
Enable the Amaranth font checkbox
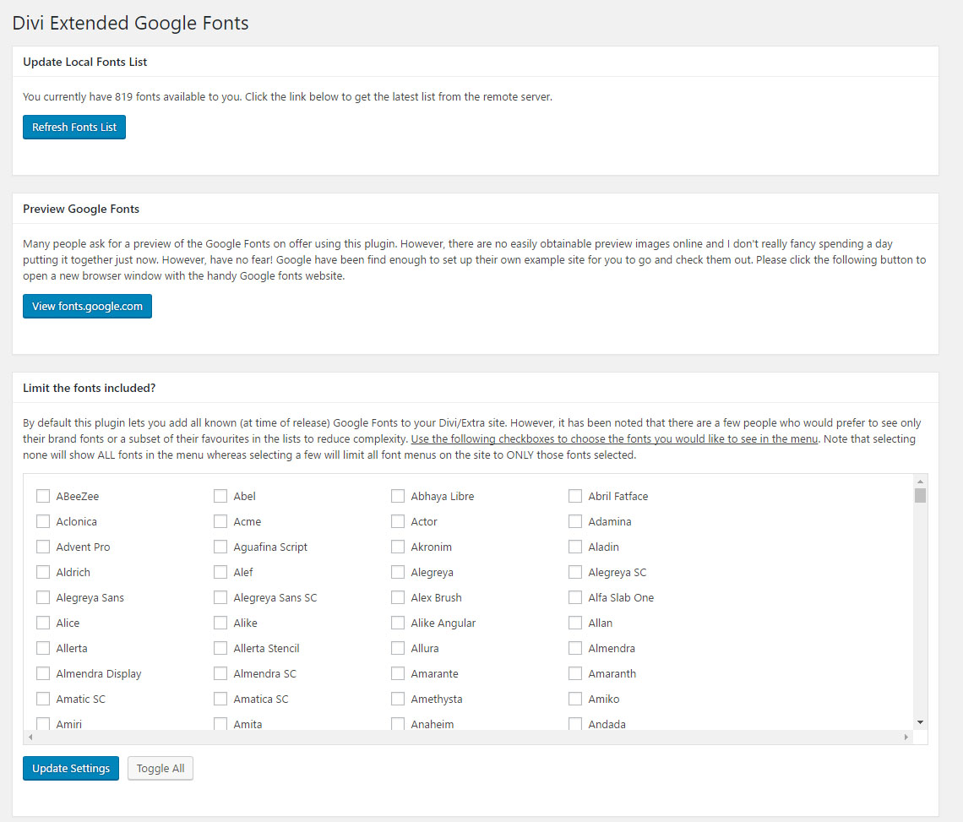[x=575, y=673]
